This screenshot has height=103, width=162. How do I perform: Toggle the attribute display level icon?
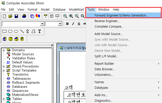tap(51, 16)
